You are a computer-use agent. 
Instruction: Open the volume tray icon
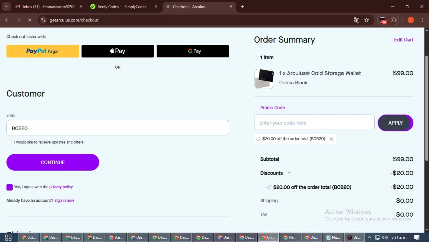coord(385,237)
